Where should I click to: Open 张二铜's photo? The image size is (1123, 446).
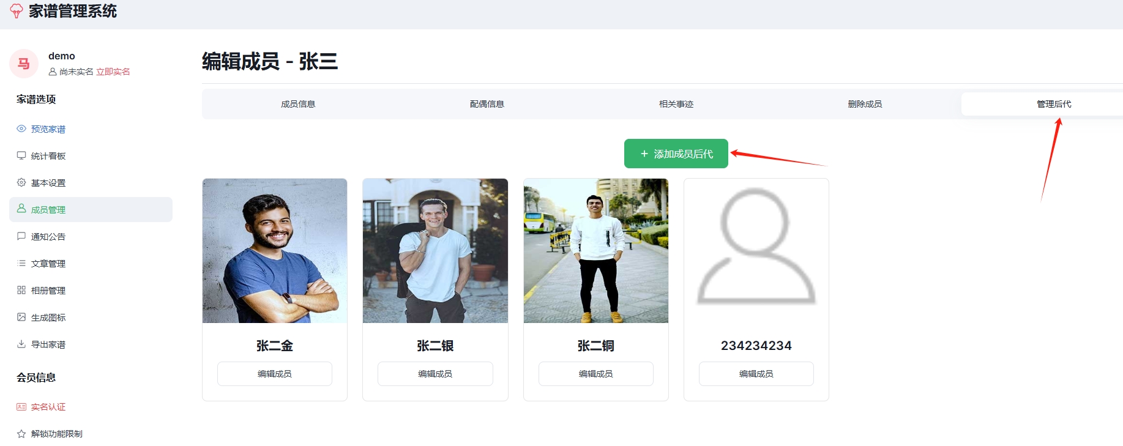click(596, 251)
